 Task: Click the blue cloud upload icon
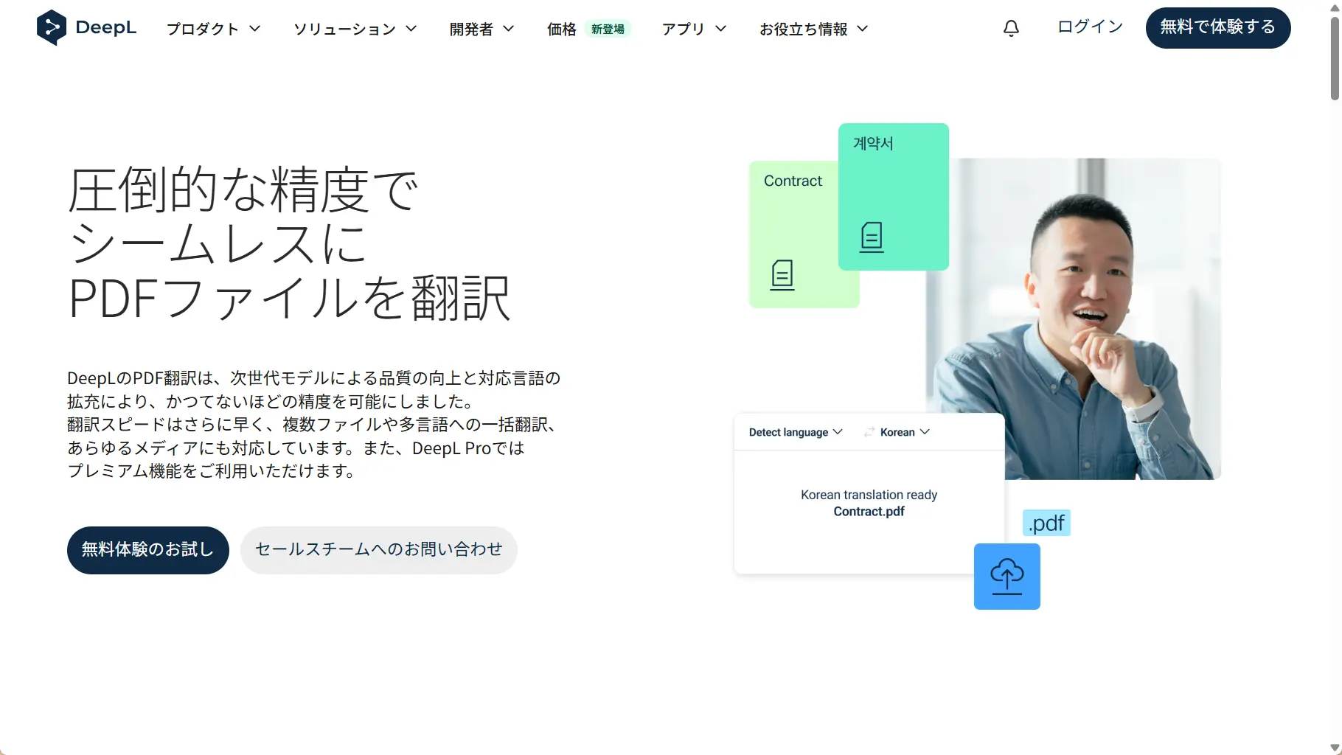click(x=1007, y=577)
